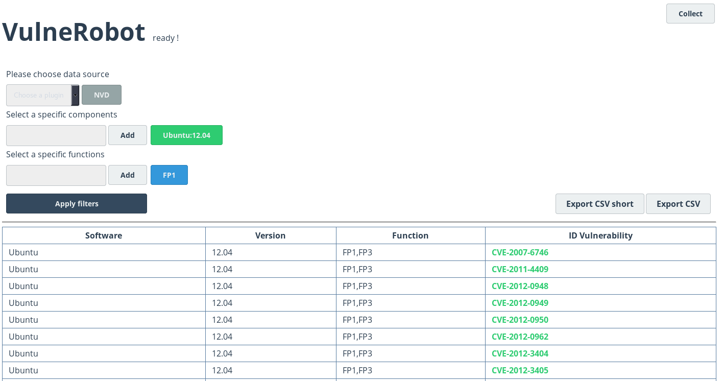Click the VulneRobot title heading
This screenshot has width=723, height=381.
[x=74, y=32]
